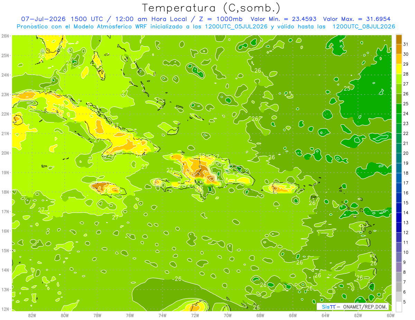Click the 25N latitude axis label

(x=5, y=55)
